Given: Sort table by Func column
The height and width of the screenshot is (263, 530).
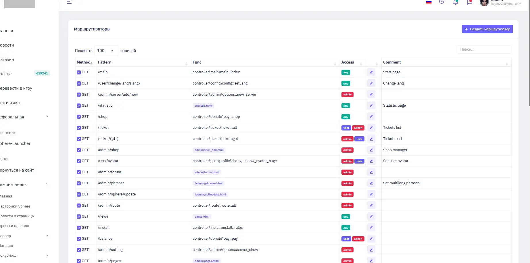Looking at the screenshot, I should pos(265,62).
